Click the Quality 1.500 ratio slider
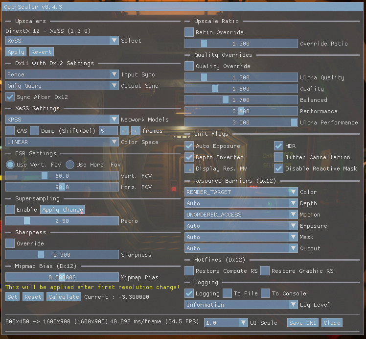This screenshot has width=366, height=339. click(241, 89)
